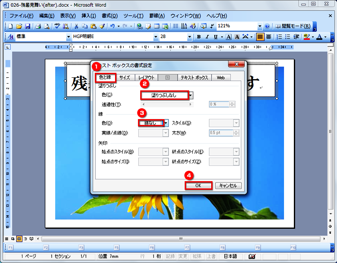Click the Word Help question mark icon

[x=267, y=26]
